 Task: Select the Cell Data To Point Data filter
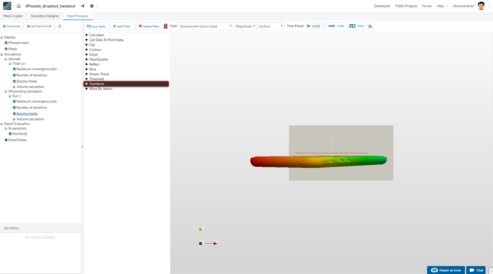pos(106,40)
